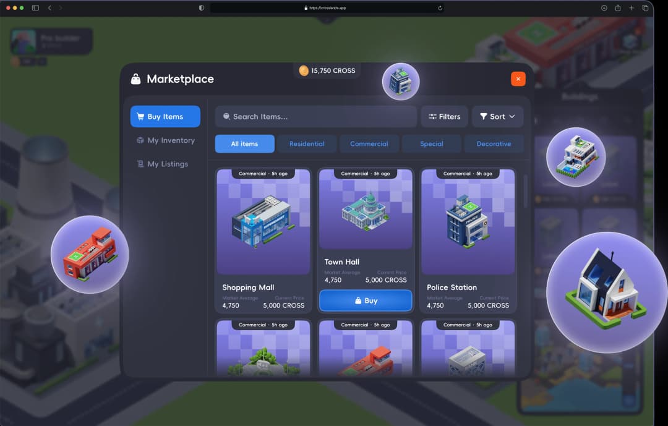Go back in the browser
Viewport: 668px width, 426px height.
click(x=50, y=7)
